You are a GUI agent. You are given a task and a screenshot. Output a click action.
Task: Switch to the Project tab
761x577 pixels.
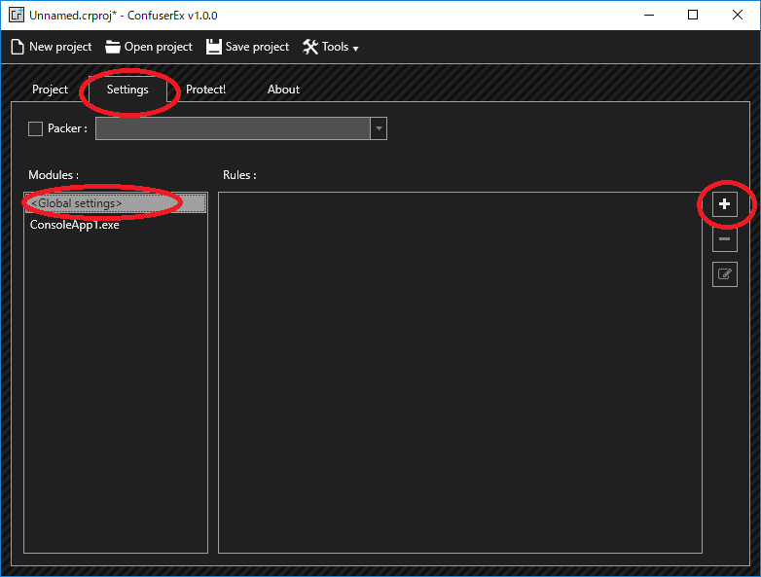[50, 90]
